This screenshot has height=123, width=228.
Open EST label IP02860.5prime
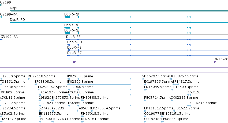81,103
